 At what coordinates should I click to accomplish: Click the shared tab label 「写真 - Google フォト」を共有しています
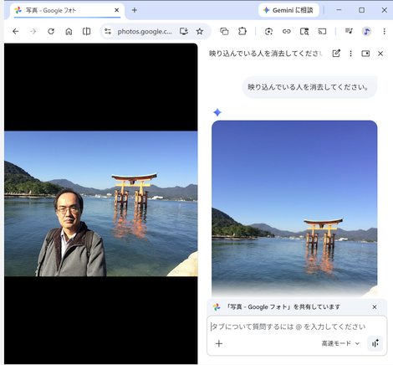(x=283, y=307)
